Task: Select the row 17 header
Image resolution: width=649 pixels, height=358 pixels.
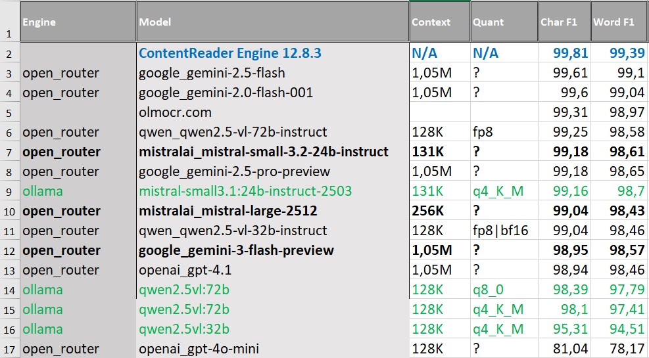Action: [x=9, y=349]
